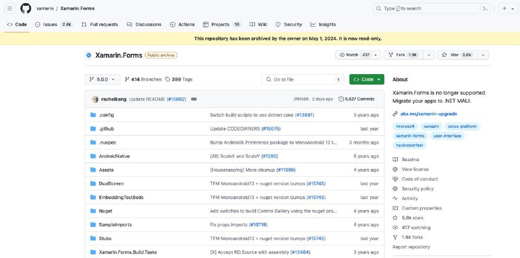Open the View license link
Image resolution: width=520 pixels, height=258 pixels.
point(411,169)
